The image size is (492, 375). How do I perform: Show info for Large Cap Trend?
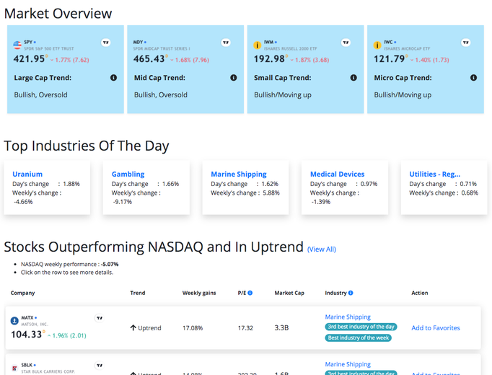click(x=113, y=78)
